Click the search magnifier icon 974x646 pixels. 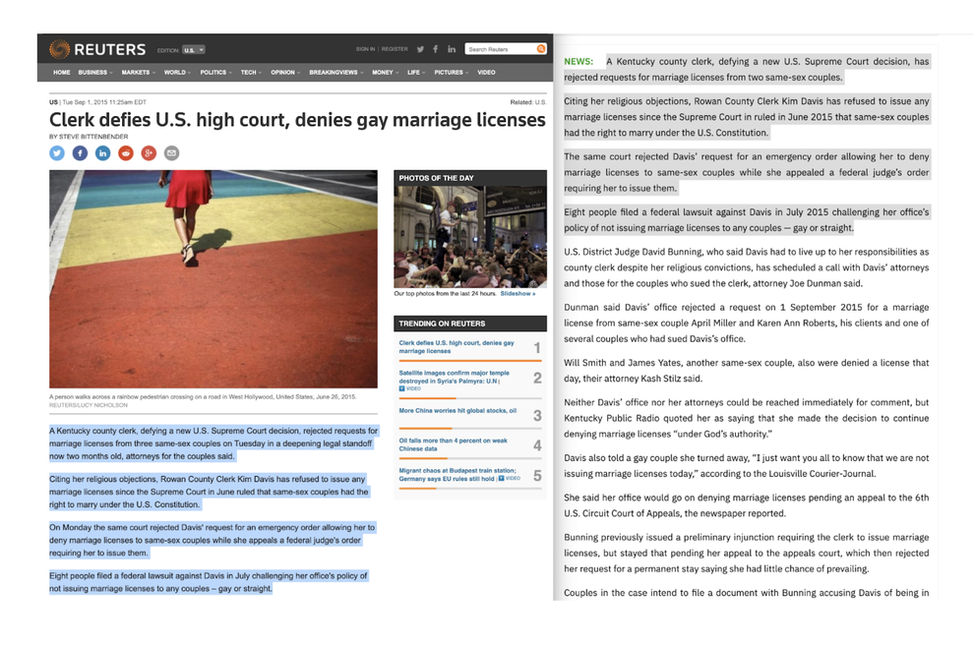coord(540,48)
